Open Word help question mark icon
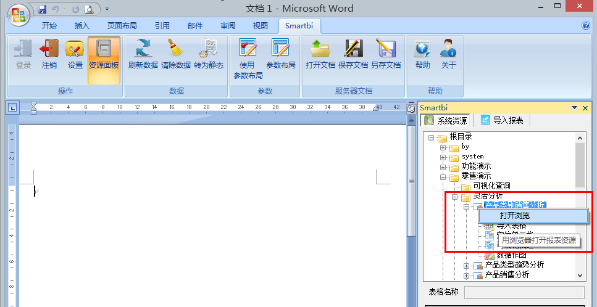 (x=586, y=25)
